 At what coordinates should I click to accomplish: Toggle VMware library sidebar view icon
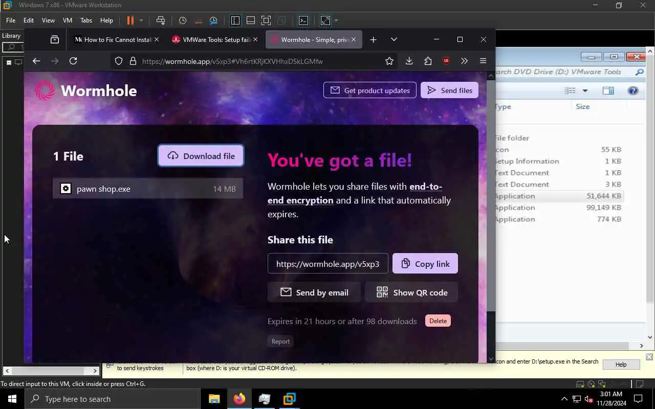(235, 20)
